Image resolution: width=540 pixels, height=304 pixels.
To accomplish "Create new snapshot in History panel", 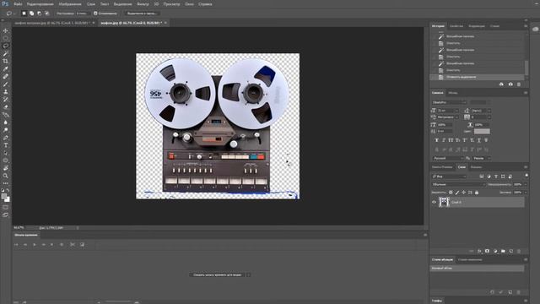I will coord(510,84).
